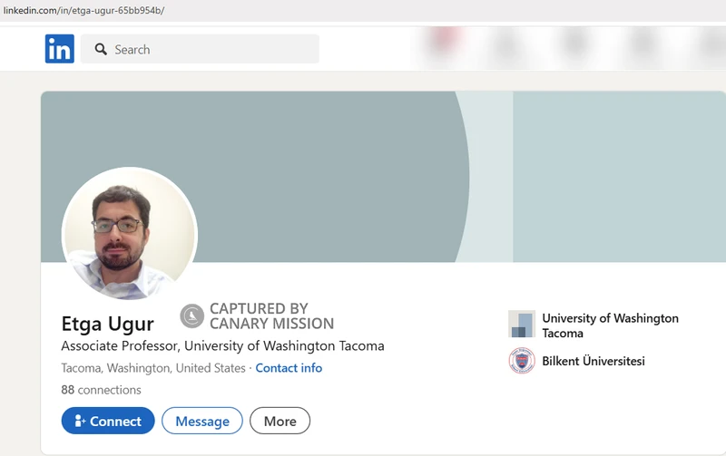Select Tacoma, Washington, United States location text
Viewport: 726px width, 456px height.
pyautogui.click(x=153, y=368)
